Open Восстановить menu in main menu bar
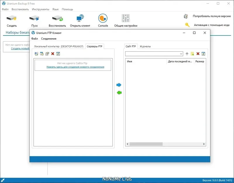This screenshot has height=183, width=234. [20, 9]
